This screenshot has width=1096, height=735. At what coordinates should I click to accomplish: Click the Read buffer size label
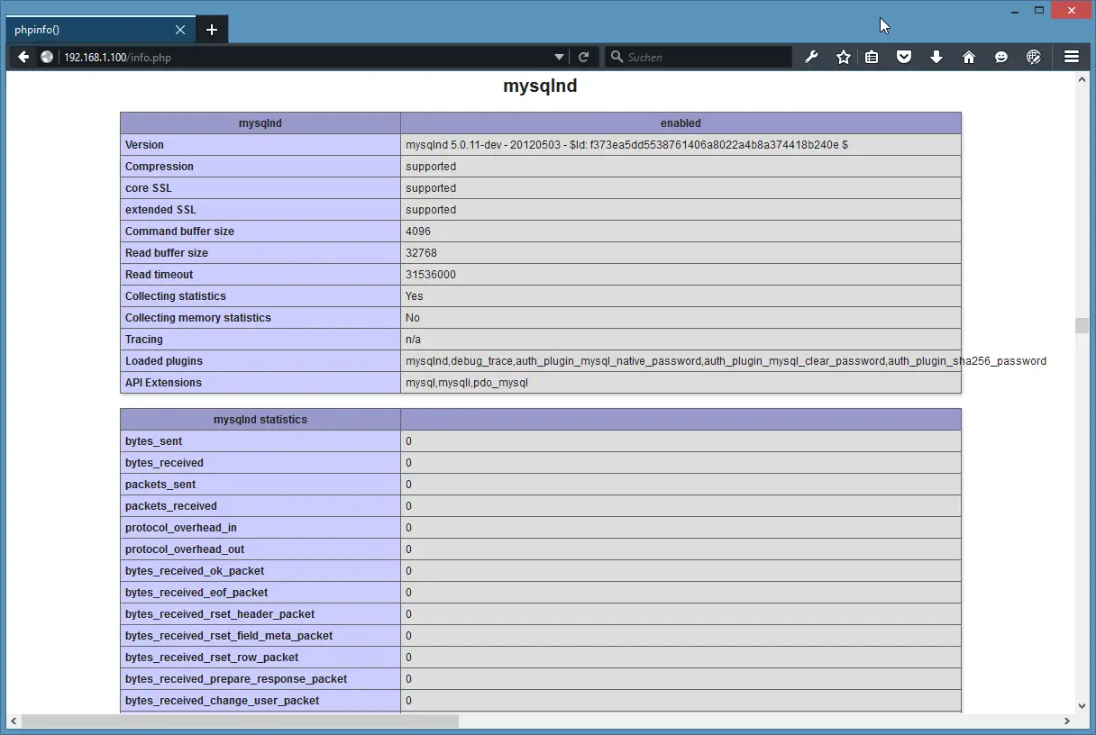coord(167,253)
